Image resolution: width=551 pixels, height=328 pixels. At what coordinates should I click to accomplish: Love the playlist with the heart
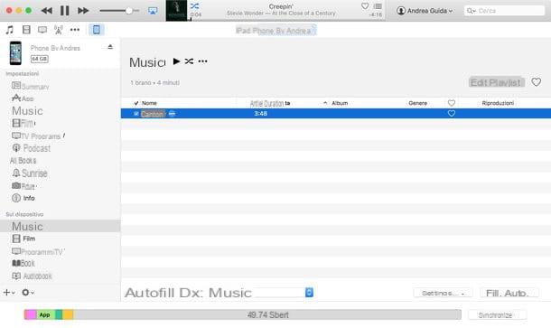click(x=536, y=82)
